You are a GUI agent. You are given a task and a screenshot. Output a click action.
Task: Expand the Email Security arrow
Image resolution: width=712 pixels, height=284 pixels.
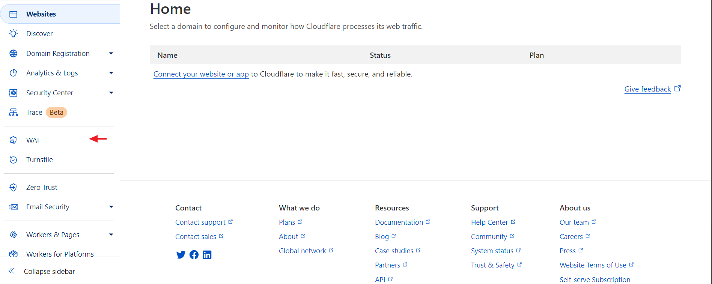[x=111, y=207]
